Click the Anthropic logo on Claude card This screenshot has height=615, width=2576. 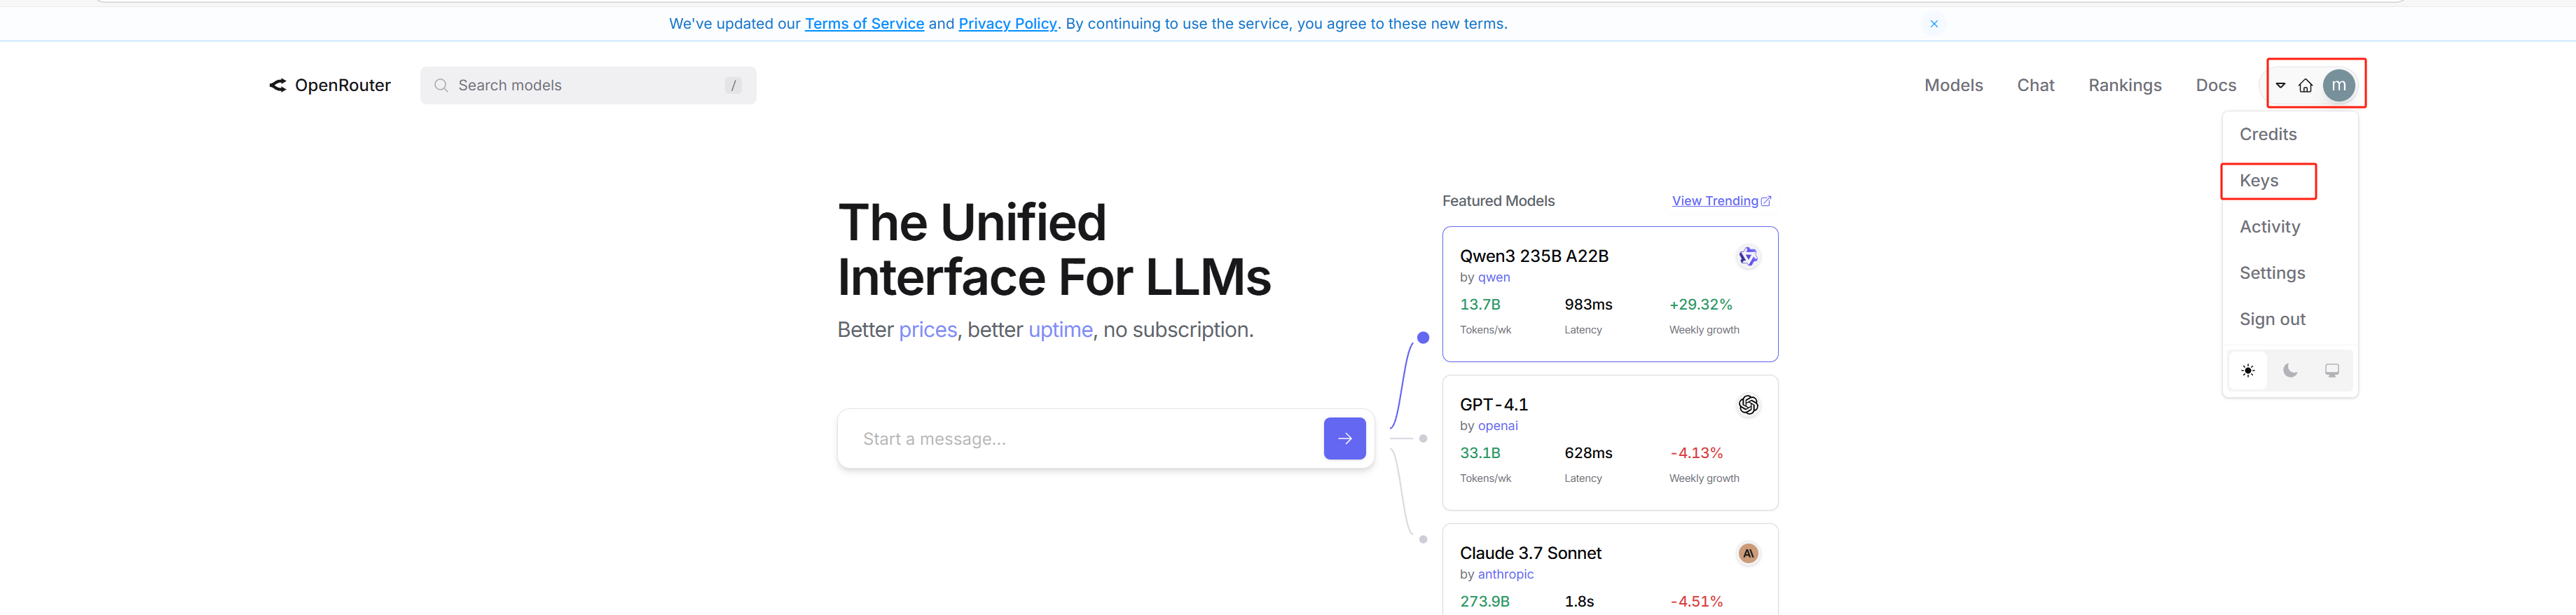(x=1747, y=553)
